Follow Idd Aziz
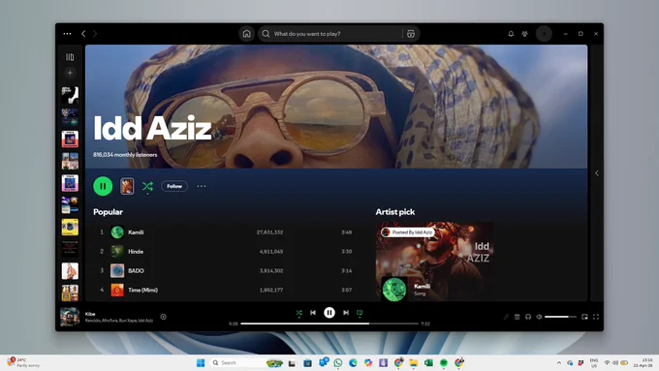659x371 pixels. tap(174, 186)
